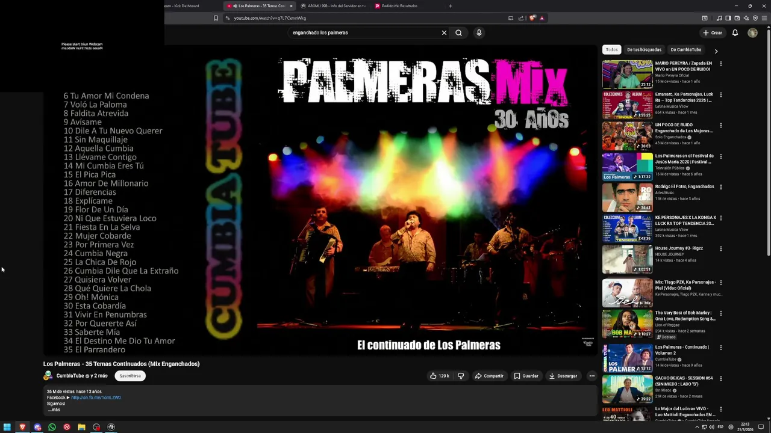The height and width of the screenshot is (433, 771).
Task: Open options for the MARIO PEREYRA video
Action: 720,63
